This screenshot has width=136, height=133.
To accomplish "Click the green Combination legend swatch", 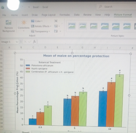I will tap(28, 72).
